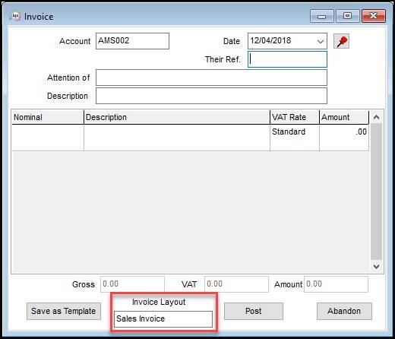Click Save as Template button

coord(64,311)
